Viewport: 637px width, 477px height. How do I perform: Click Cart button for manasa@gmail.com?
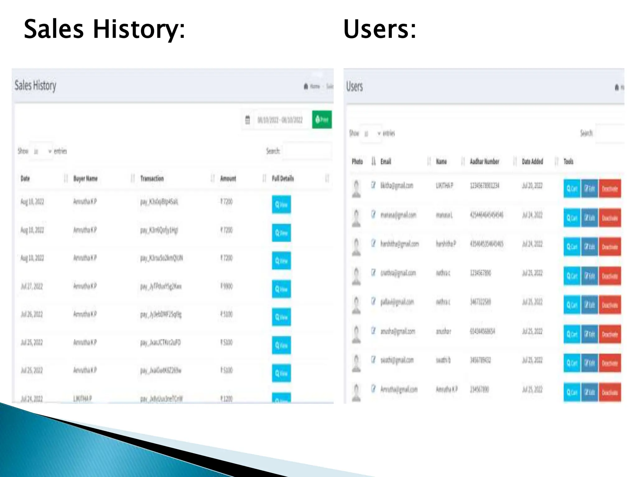(572, 218)
